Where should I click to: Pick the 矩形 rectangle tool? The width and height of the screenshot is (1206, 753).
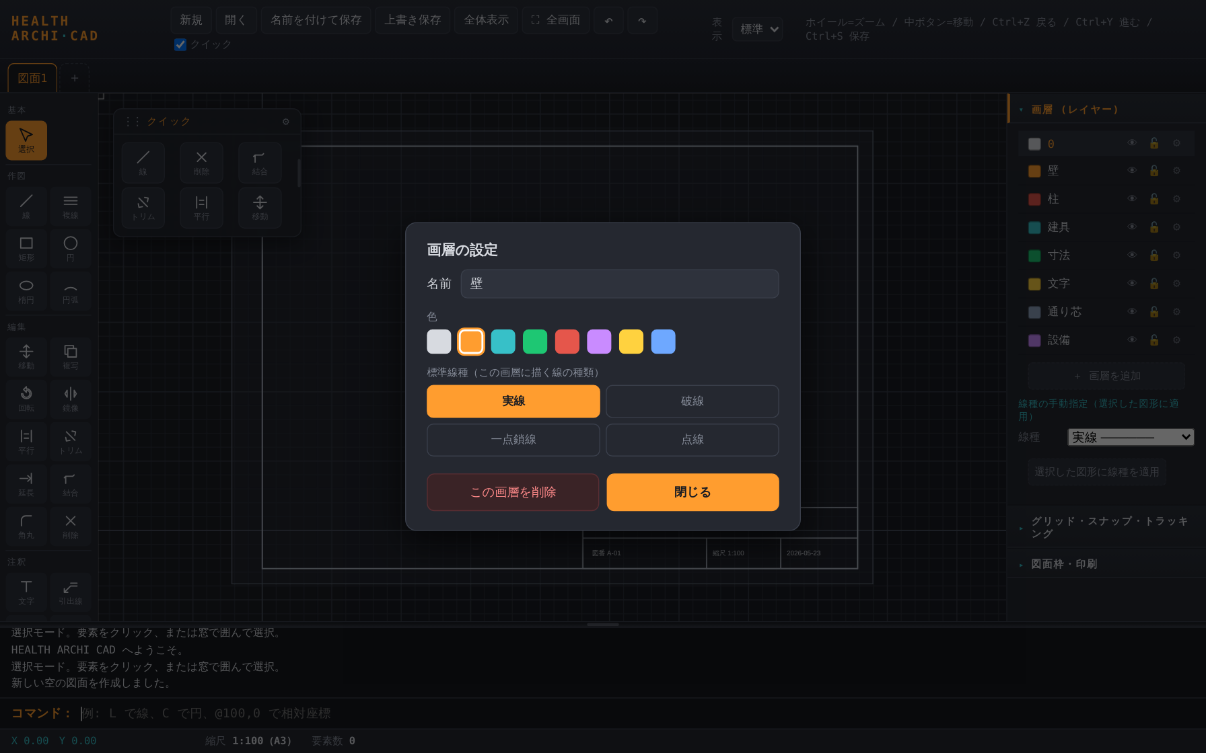point(26,248)
